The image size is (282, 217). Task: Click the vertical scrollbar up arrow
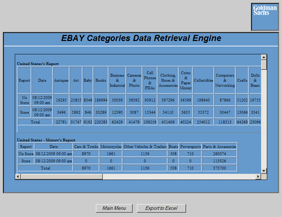click(264, 58)
